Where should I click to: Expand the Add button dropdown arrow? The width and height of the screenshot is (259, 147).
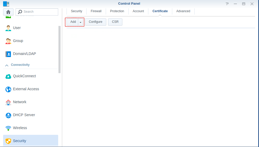coord(81,22)
